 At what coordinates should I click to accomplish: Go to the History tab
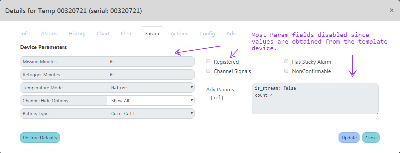77,33
